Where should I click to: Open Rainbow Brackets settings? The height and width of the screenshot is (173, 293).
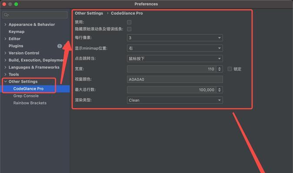(x=30, y=103)
